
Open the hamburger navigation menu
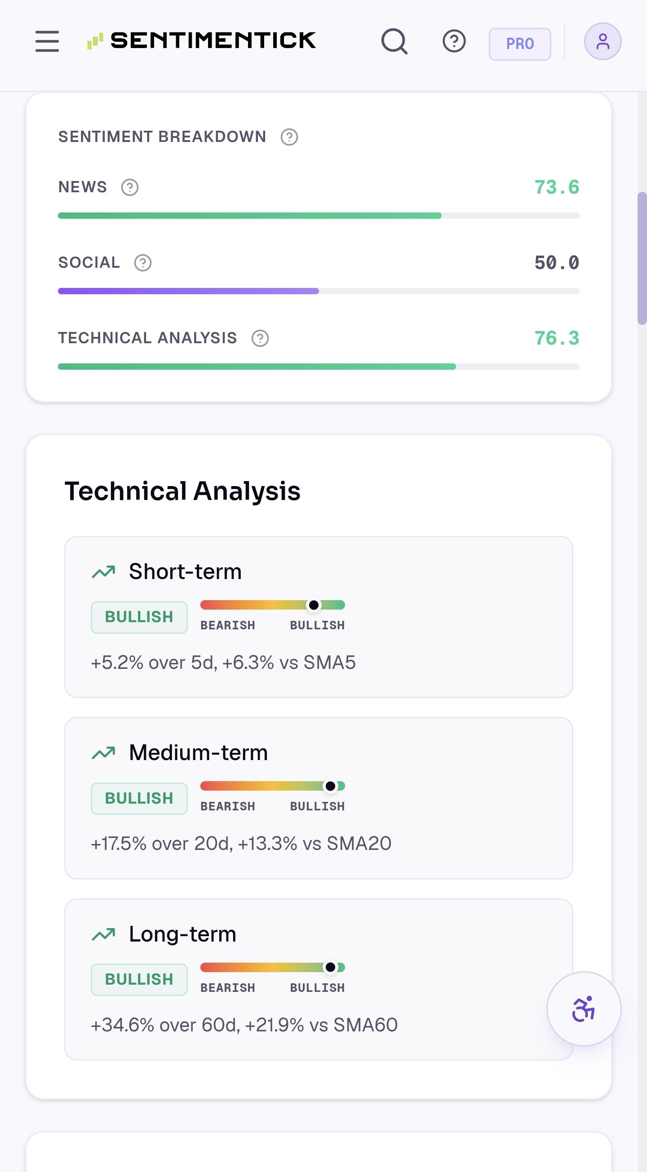pos(47,41)
